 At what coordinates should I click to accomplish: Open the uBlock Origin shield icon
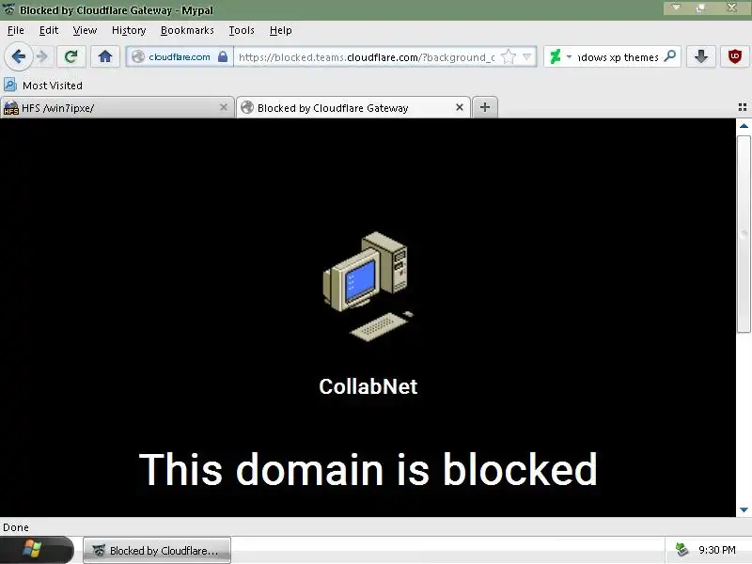[735, 56]
